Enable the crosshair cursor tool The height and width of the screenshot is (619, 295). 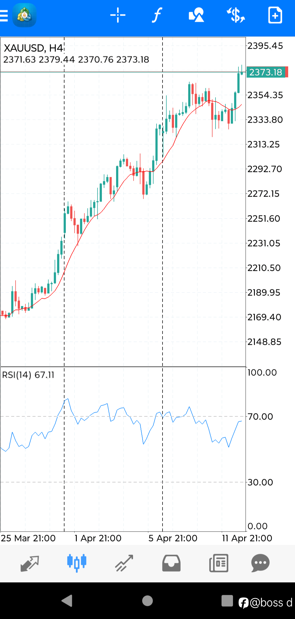tap(118, 15)
